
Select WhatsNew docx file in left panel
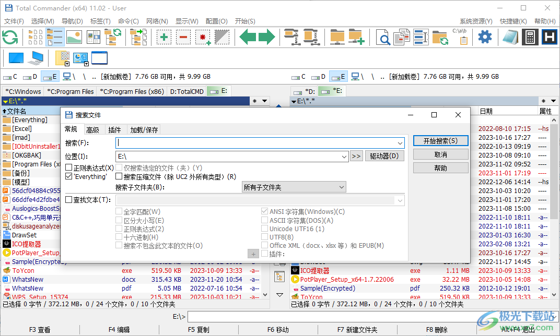(28, 279)
